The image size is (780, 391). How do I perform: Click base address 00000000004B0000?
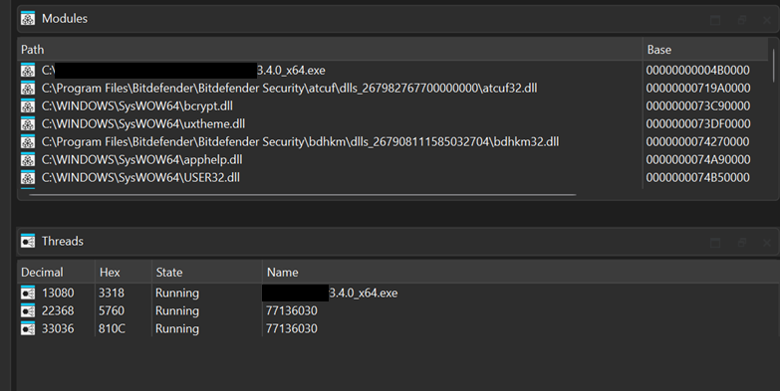pyautogui.click(x=697, y=70)
